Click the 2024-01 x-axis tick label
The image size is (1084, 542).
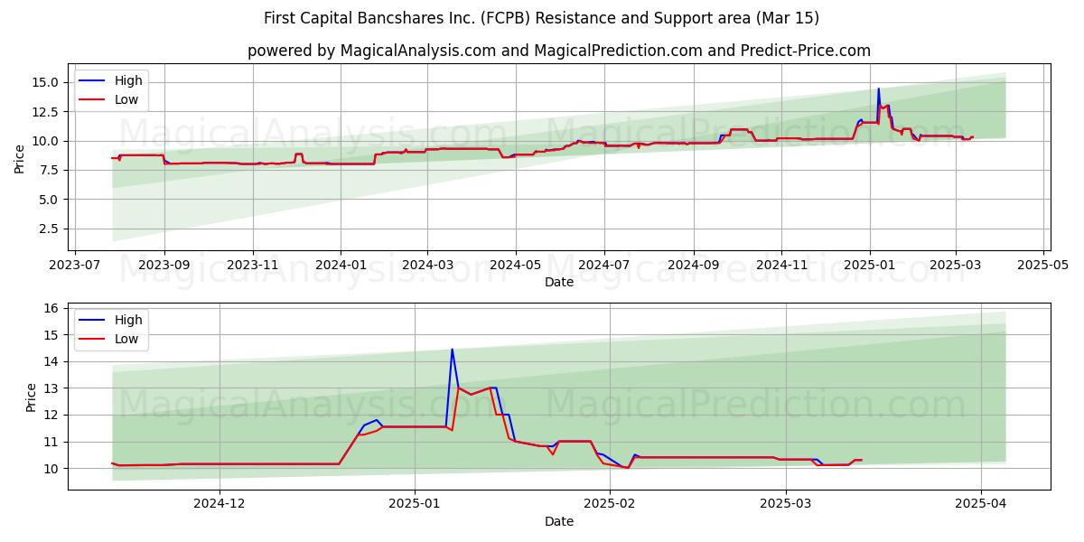coord(340,266)
